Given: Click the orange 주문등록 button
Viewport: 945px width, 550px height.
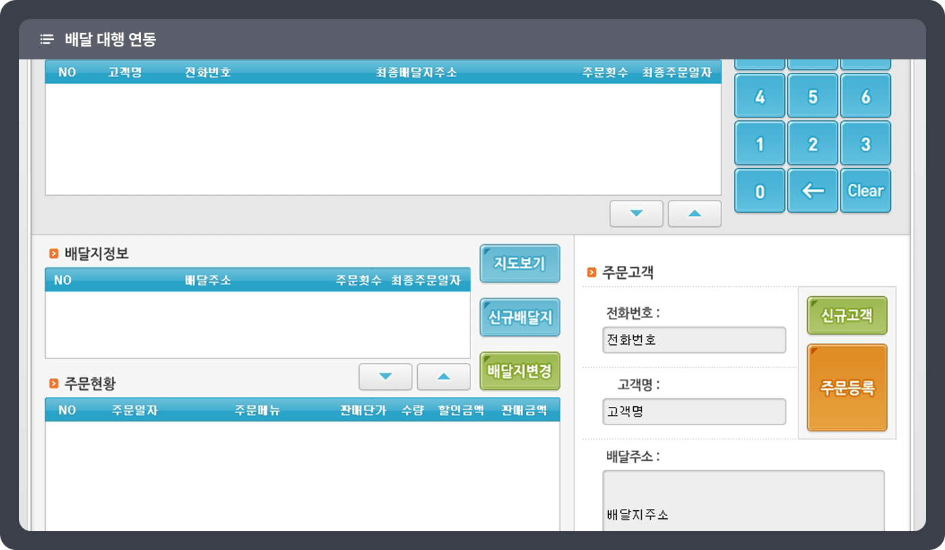Looking at the screenshot, I should click(846, 387).
